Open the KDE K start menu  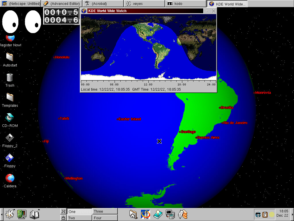coord(10,214)
